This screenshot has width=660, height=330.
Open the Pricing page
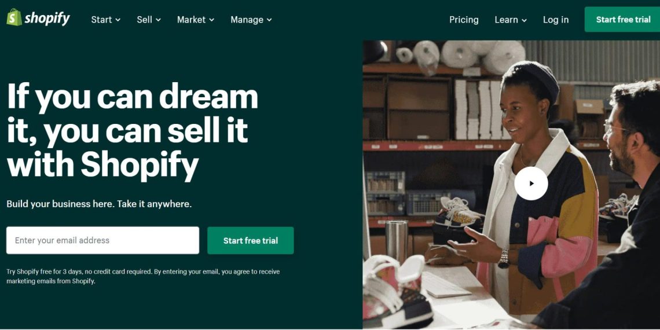pos(464,20)
